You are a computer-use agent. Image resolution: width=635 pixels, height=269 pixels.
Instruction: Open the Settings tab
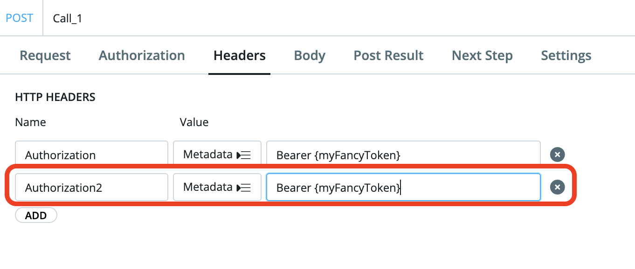coord(566,55)
